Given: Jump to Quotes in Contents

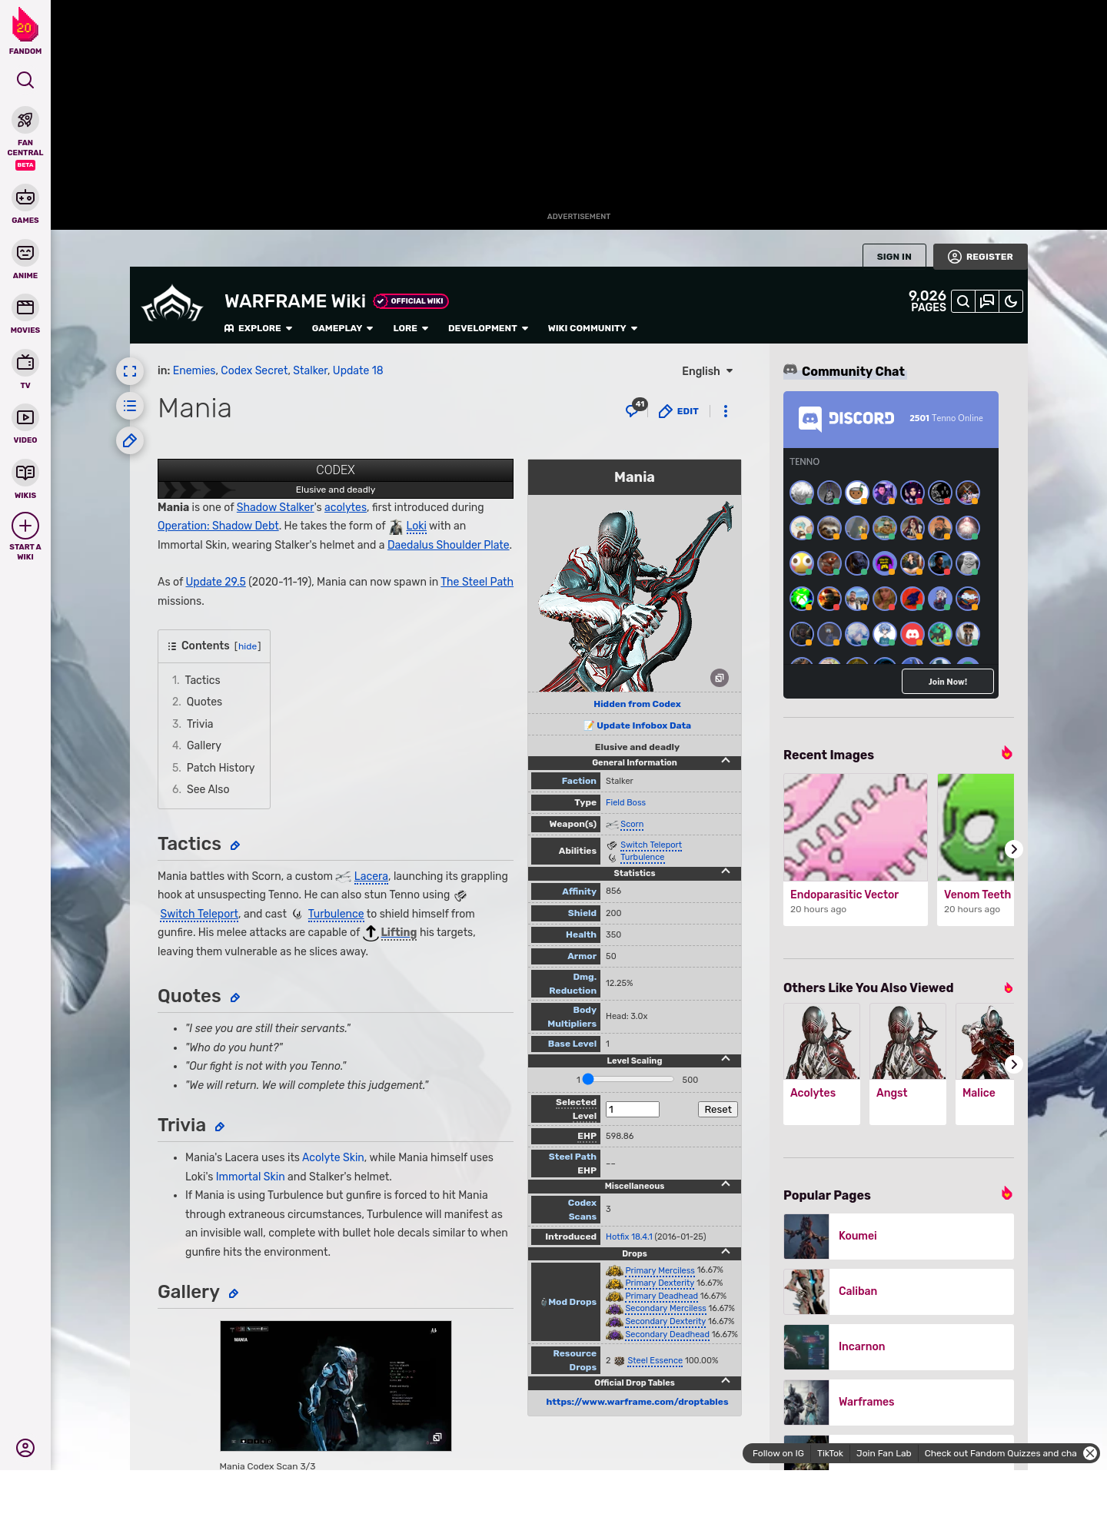Looking at the screenshot, I should [x=204, y=702].
